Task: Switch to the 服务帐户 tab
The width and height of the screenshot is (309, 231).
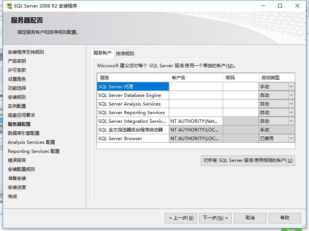Action: pos(102,53)
